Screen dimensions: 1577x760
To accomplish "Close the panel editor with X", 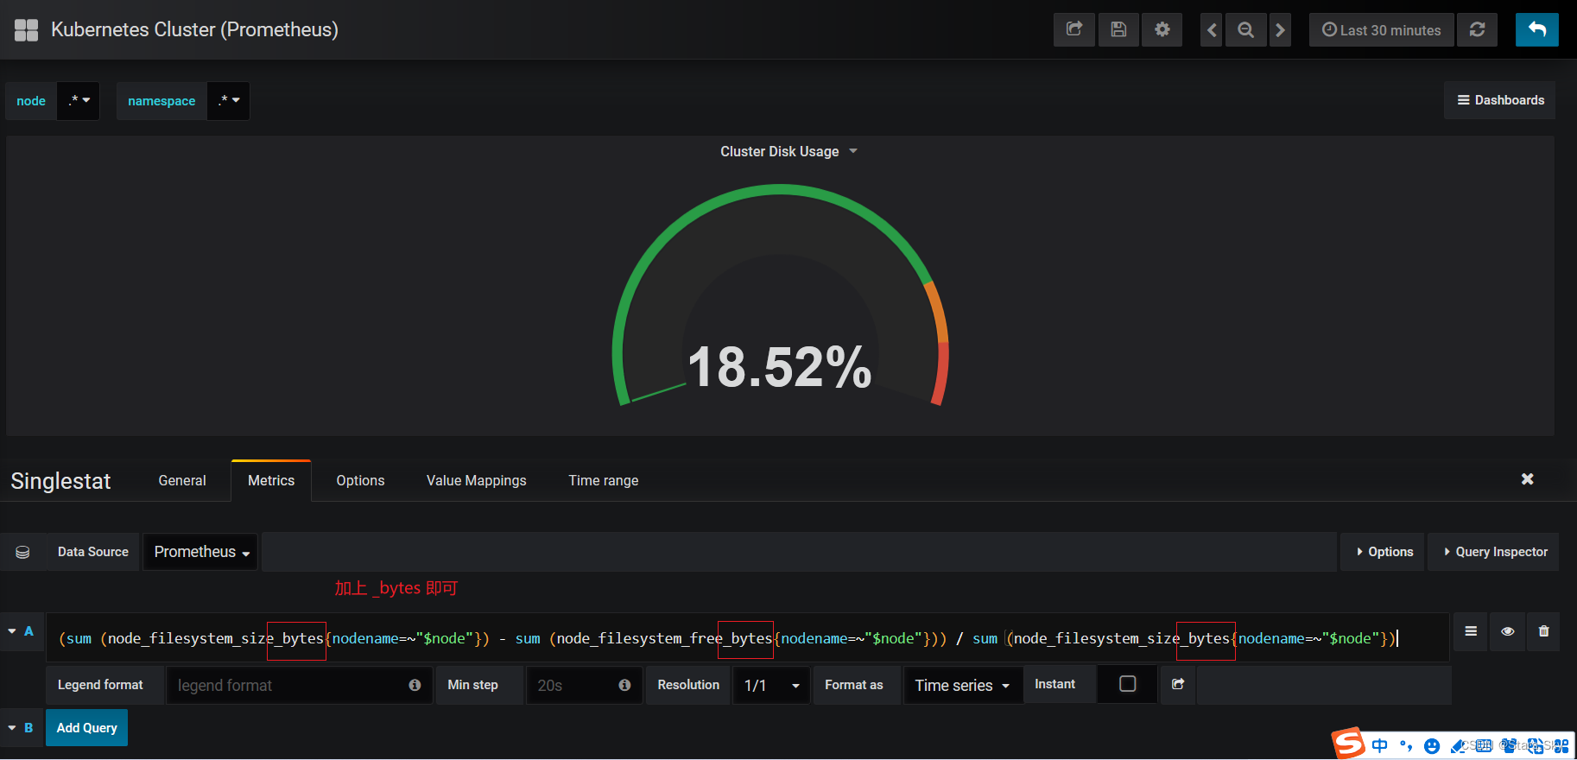I will coord(1527,478).
